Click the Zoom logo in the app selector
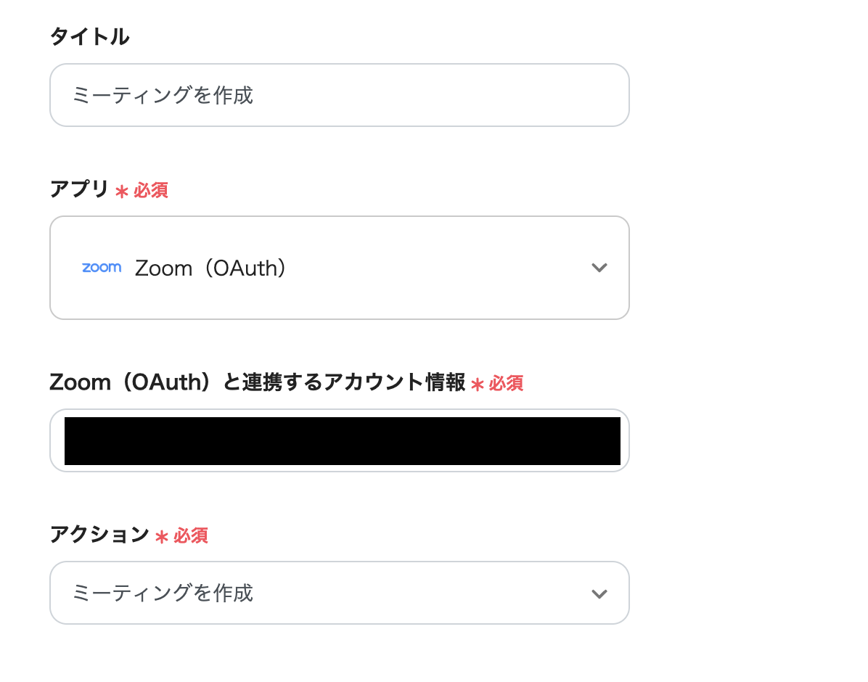868x682 pixels. tap(102, 268)
